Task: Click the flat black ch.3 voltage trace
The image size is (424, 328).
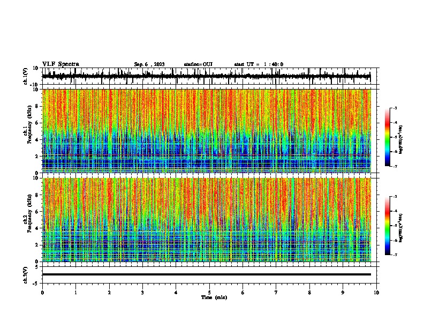Action: 207,274
